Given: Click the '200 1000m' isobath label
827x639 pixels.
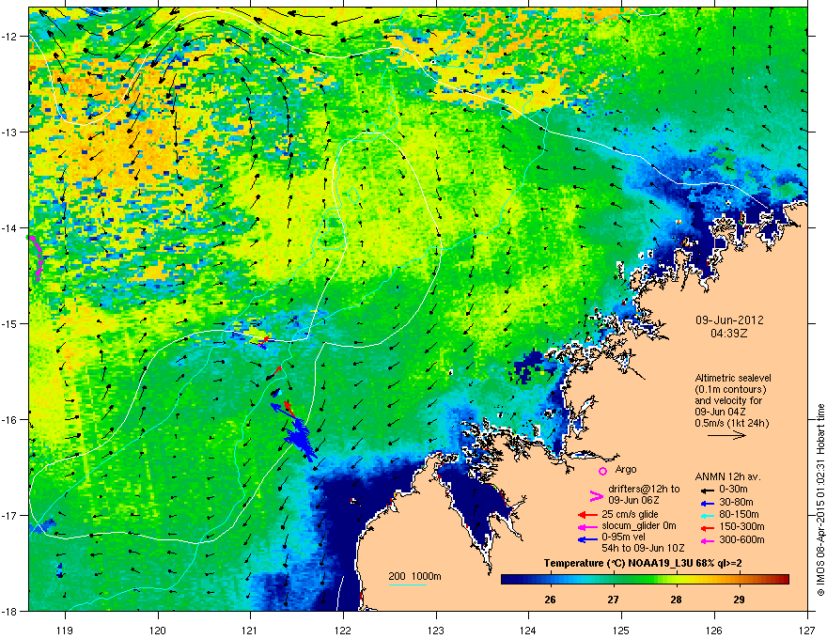Looking at the screenshot, I should click(414, 576).
